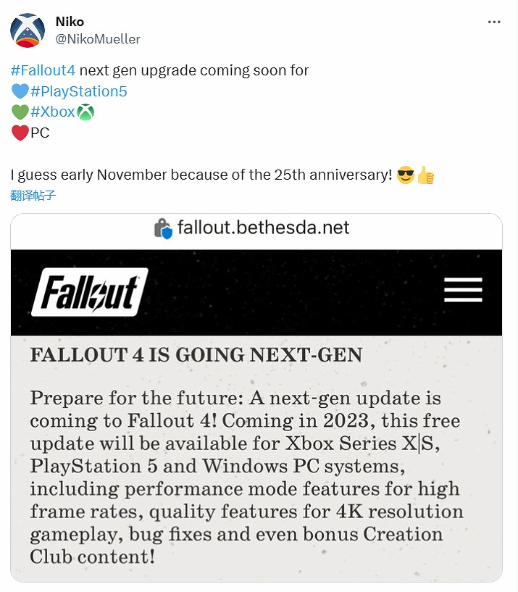
Task: Click the sunglasses face emoji
Action: 406,175
